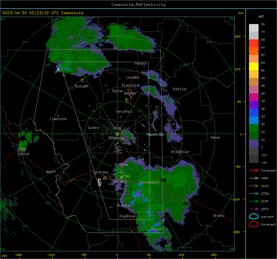277x259 pixels.
Task: Click the Airdrie city label
Action: point(121,164)
